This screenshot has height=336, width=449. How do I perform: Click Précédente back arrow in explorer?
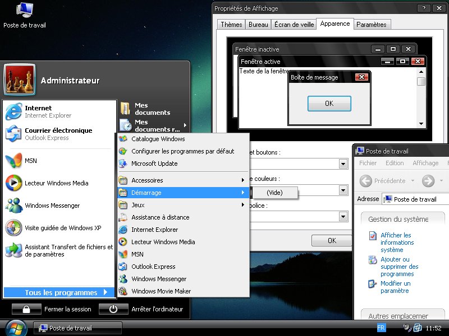click(x=366, y=181)
